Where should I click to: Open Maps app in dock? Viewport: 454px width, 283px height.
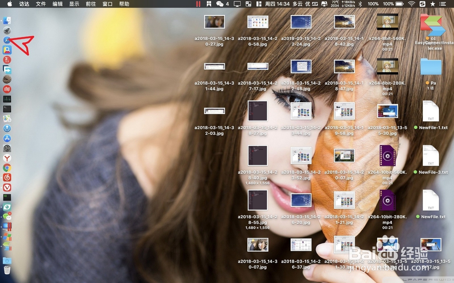[x=7, y=119]
